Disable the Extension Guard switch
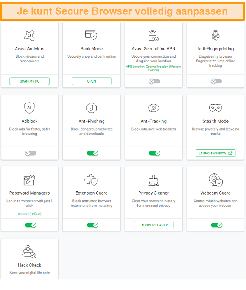This screenshot has height=290, width=246. pyautogui.click(x=93, y=225)
